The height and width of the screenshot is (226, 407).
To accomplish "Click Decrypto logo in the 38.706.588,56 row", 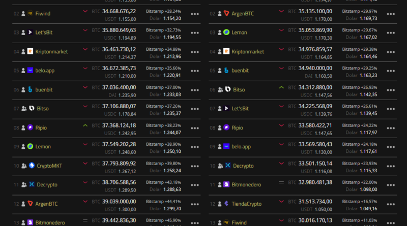I will (32, 184).
